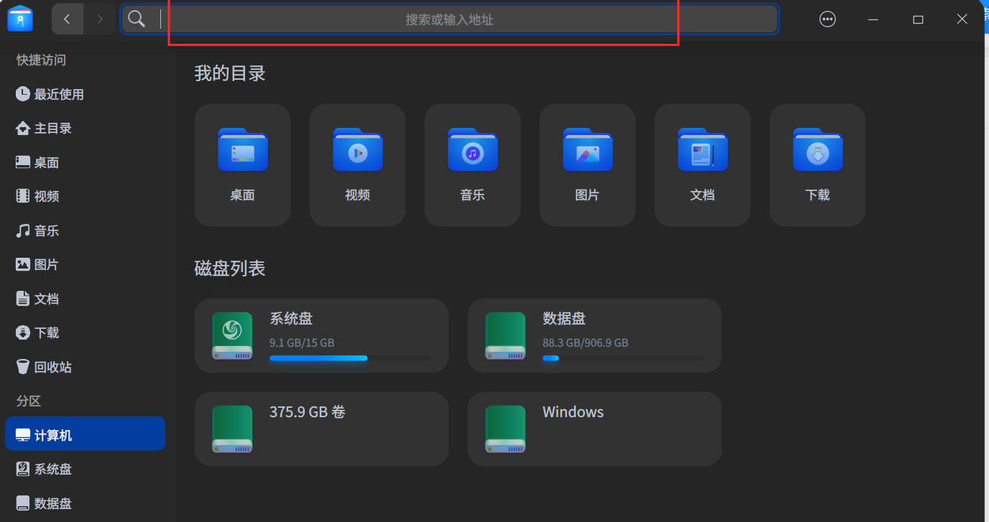Click the 系统盘 usage progress bar
The height and width of the screenshot is (522, 989).
click(350, 358)
